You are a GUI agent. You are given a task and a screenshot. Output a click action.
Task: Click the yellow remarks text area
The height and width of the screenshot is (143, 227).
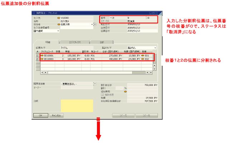[77, 106]
